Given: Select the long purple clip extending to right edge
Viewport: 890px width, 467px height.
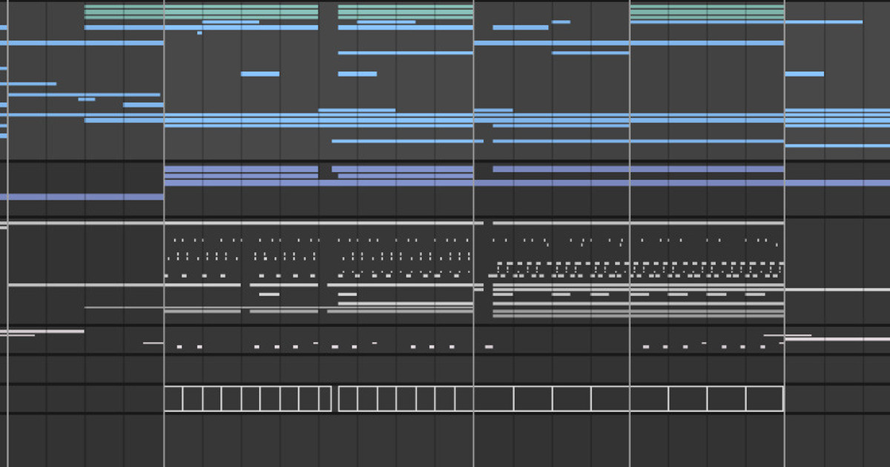Looking at the screenshot, I should click(527, 182).
